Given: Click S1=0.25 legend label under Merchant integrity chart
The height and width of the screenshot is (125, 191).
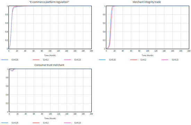Looking at the screenshot, I should pyautogui.click(x=112, y=60).
